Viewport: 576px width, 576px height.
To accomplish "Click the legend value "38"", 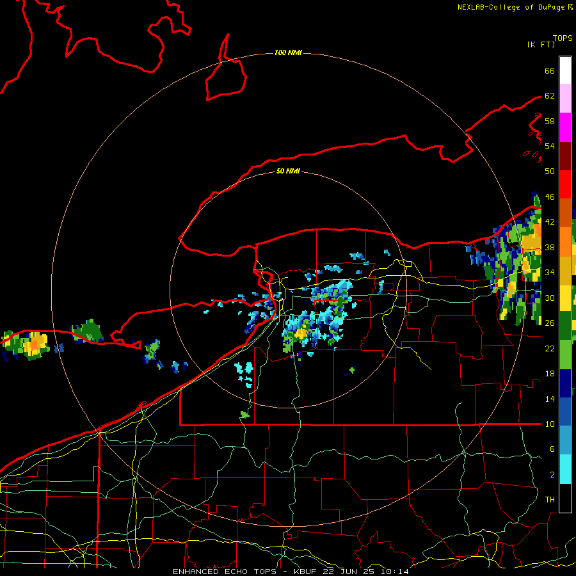I will click(x=550, y=248).
